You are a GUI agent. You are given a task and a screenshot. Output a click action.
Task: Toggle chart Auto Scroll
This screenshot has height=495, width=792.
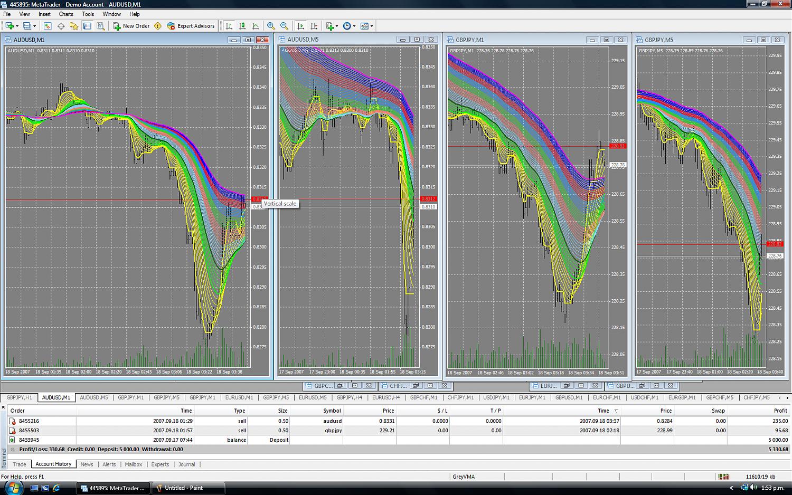point(300,26)
